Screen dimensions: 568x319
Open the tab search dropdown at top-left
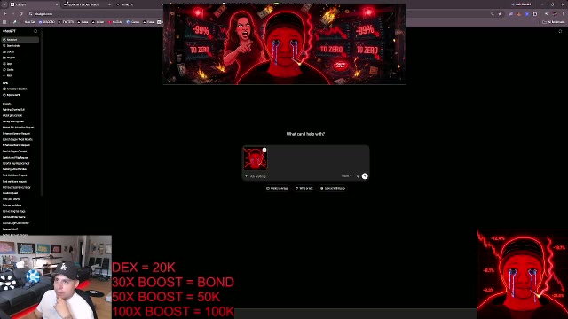[4, 4]
